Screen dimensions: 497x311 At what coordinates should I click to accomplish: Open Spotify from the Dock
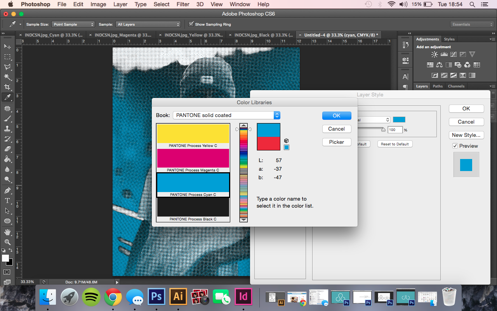pos(91,297)
